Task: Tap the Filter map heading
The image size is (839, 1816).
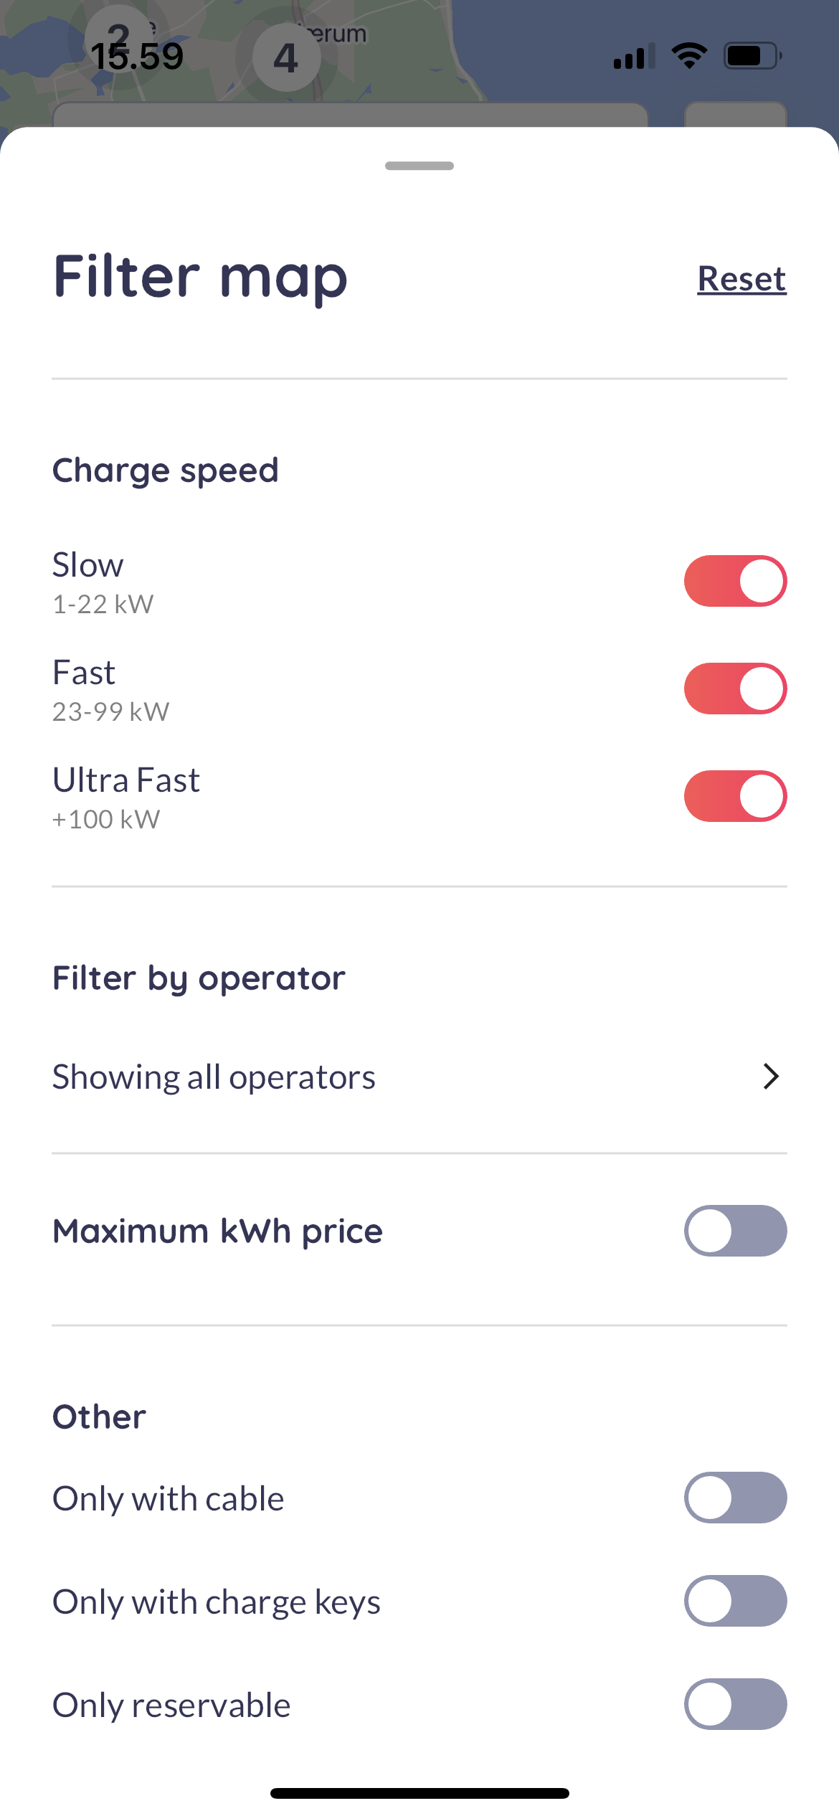Action: point(200,278)
